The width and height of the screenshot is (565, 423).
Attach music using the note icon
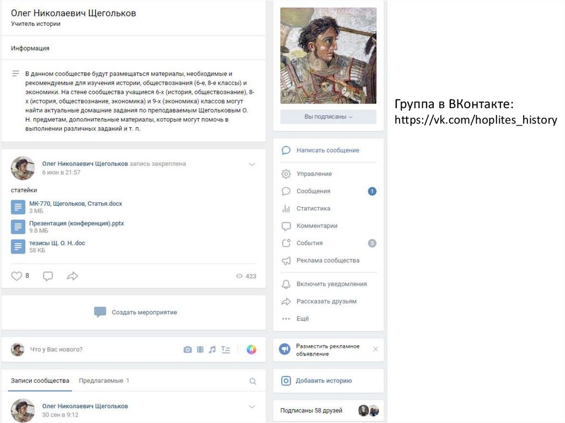212,350
